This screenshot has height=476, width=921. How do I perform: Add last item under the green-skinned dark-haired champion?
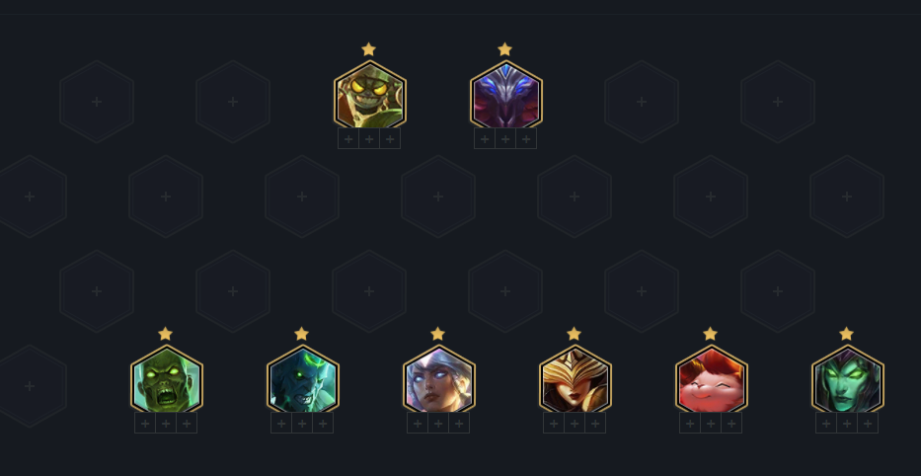(x=868, y=423)
